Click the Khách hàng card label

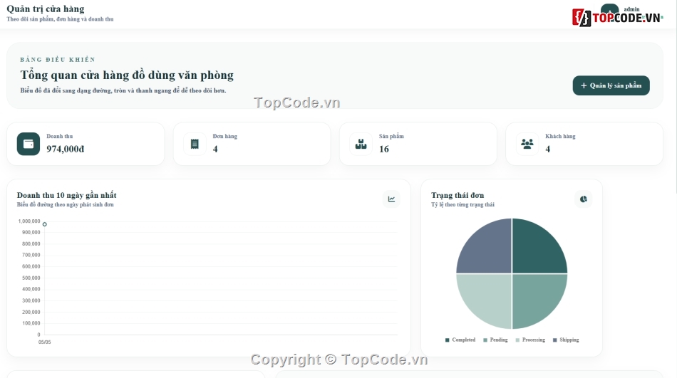[x=560, y=136]
